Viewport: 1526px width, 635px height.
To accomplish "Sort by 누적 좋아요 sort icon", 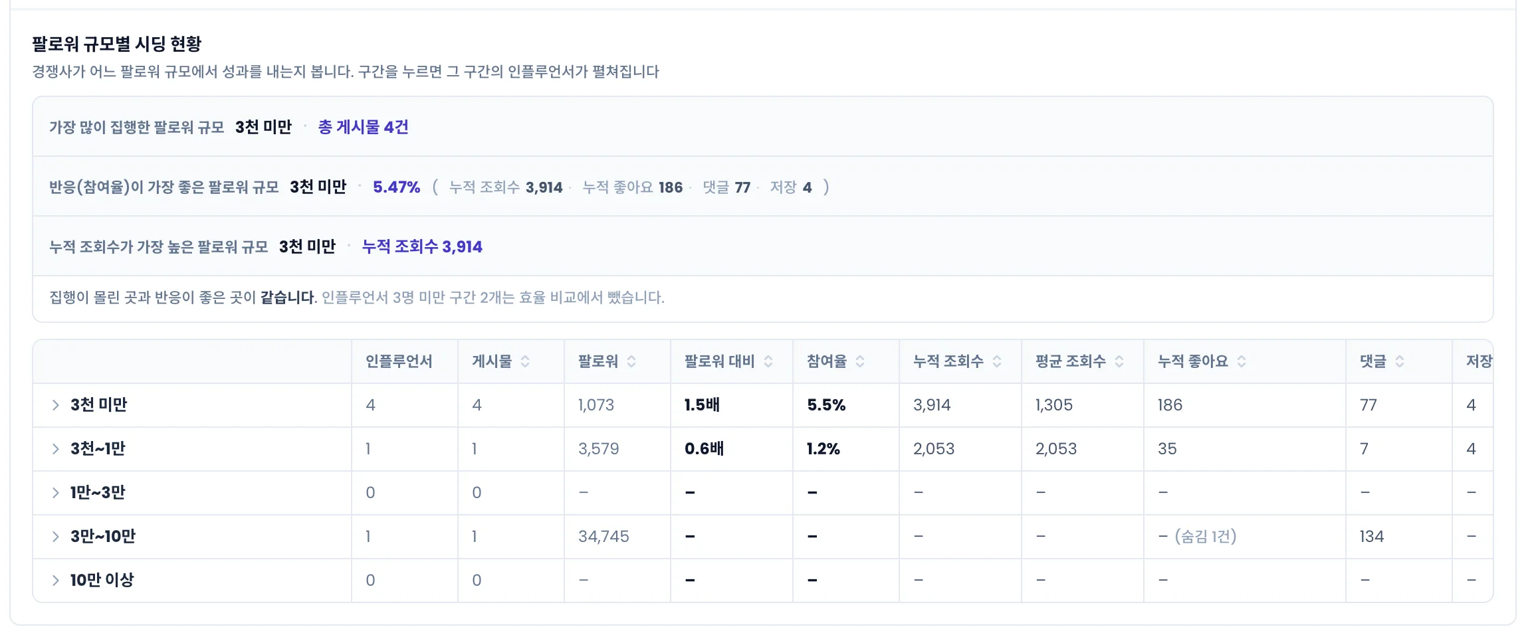I will [x=1242, y=361].
